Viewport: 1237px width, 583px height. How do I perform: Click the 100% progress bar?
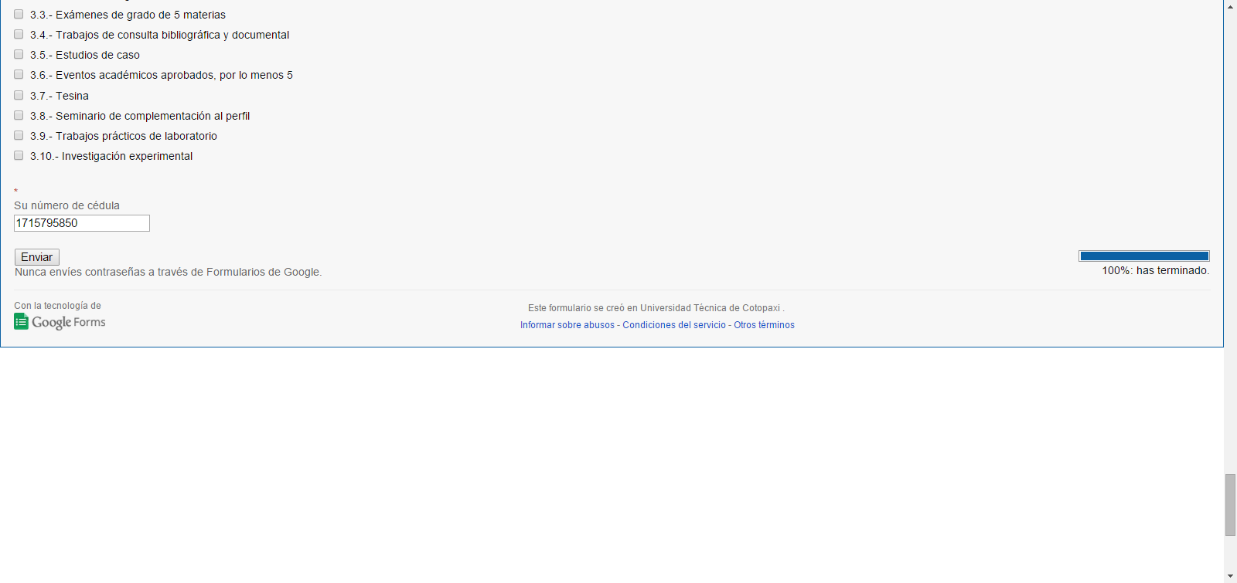tap(1144, 256)
